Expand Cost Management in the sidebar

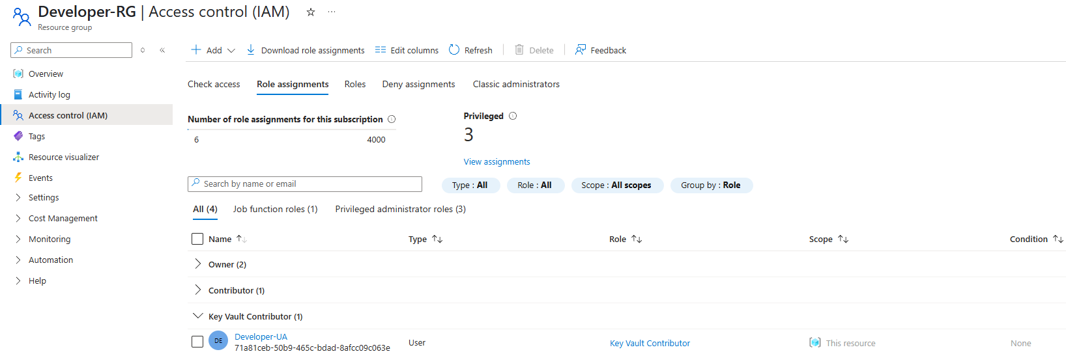point(18,218)
